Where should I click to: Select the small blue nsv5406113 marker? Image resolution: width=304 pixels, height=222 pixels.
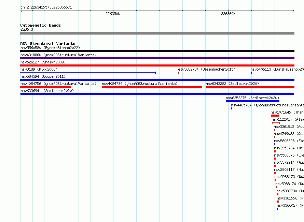(251, 73)
